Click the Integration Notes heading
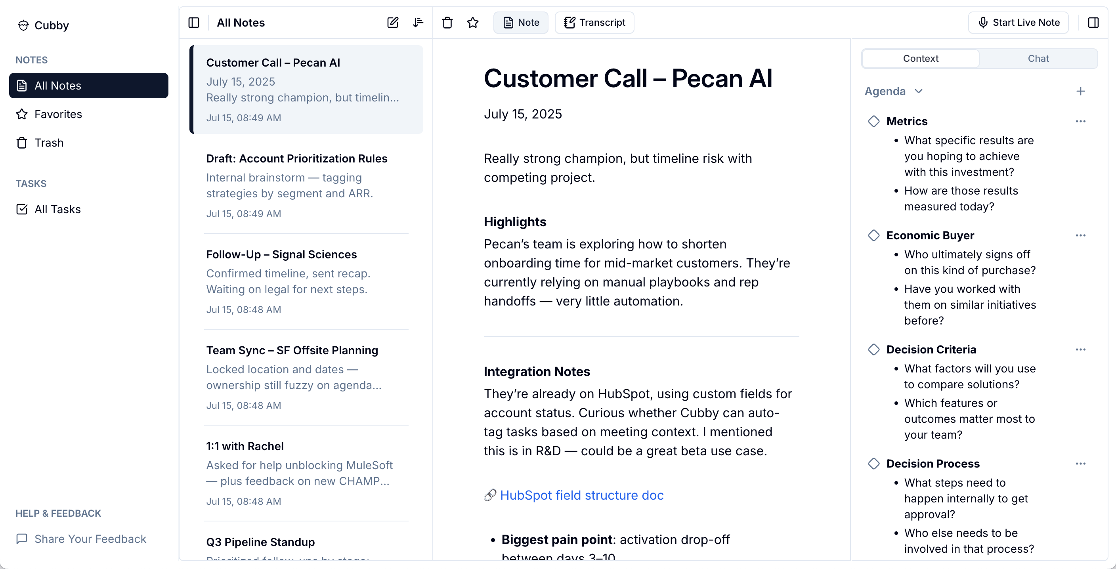This screenshot has width=1116, height=569. (x=537, y=372)
